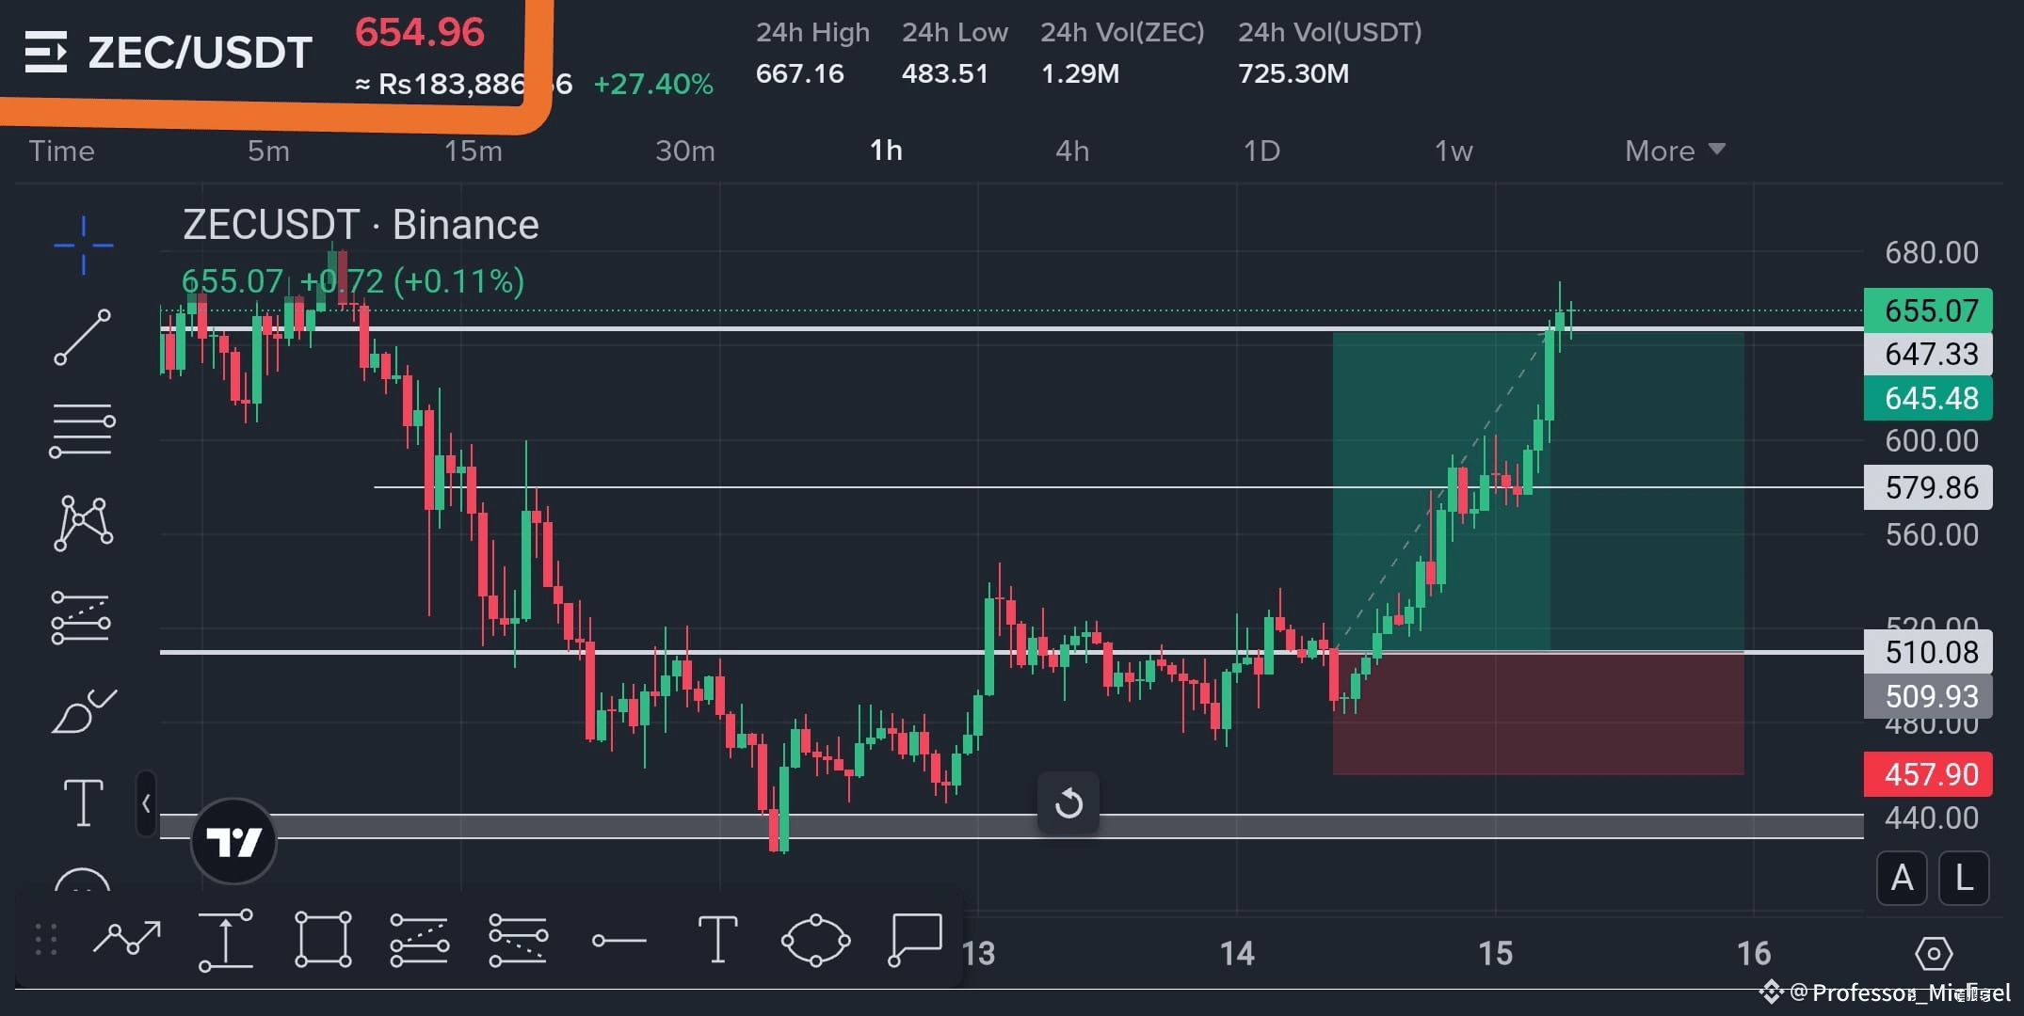Switch to the Time chart tab

click(62, 151)
